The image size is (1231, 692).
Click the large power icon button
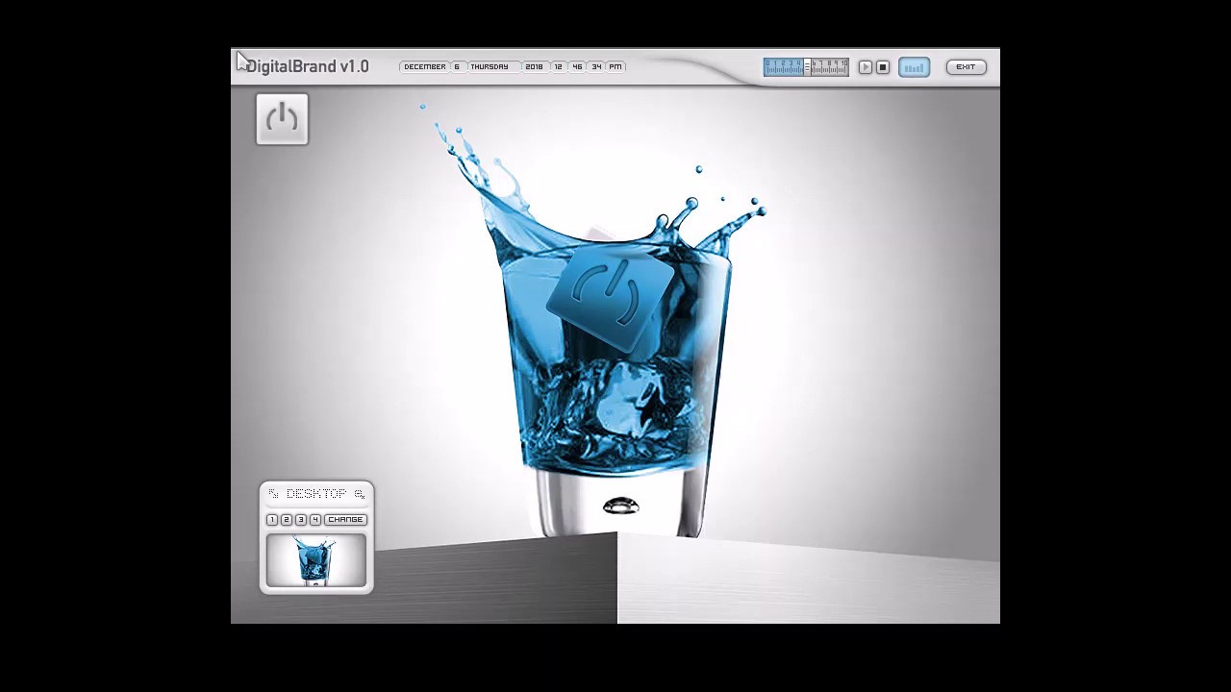282,119
